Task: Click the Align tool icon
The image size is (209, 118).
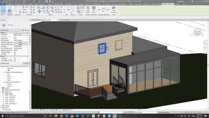Action: point(39,8)
